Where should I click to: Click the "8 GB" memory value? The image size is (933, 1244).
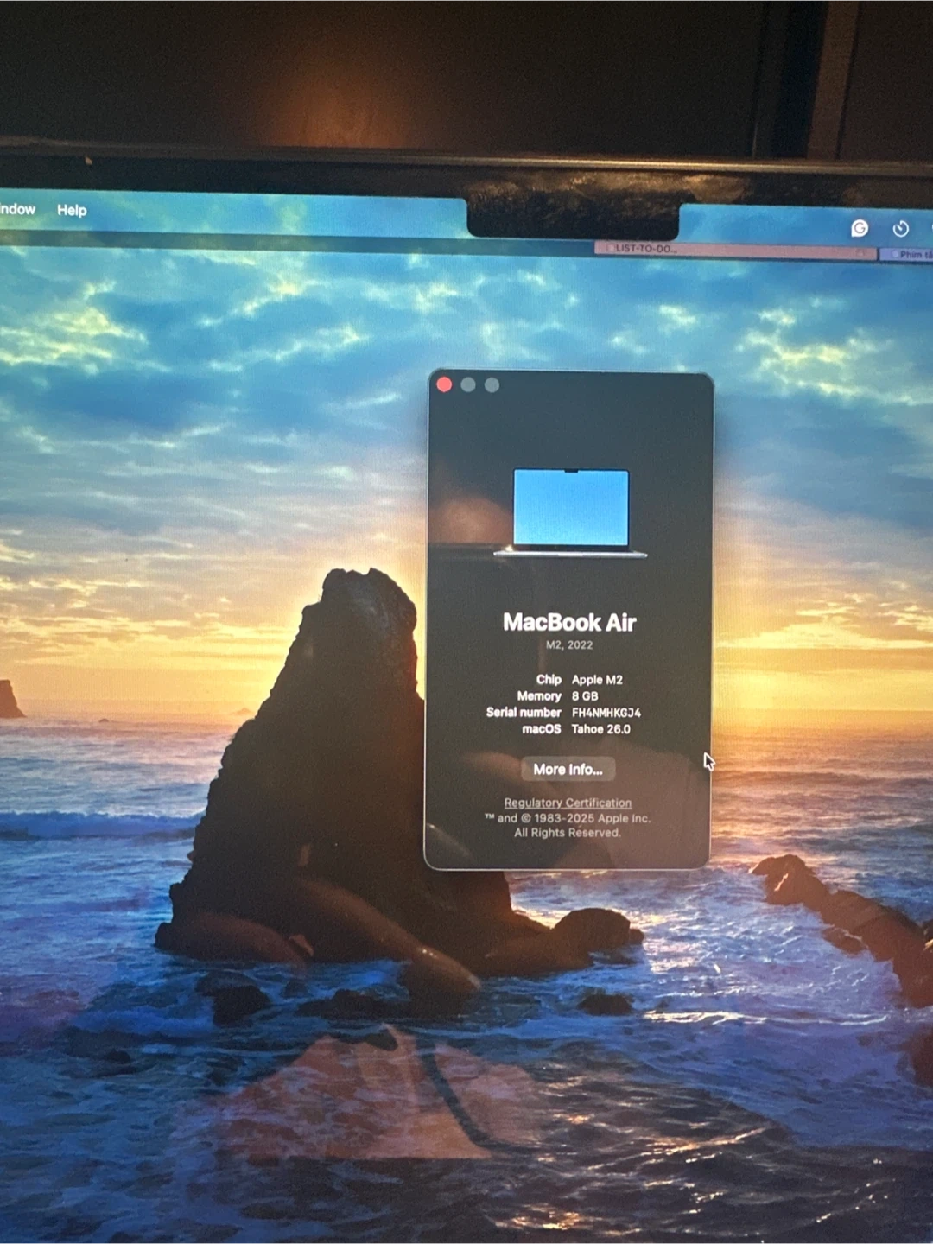click(585, 696)
